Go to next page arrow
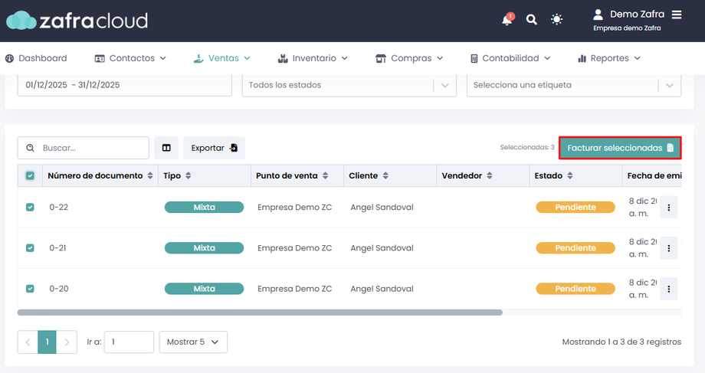This screenshot has width=705, height=373. point(67,342)
